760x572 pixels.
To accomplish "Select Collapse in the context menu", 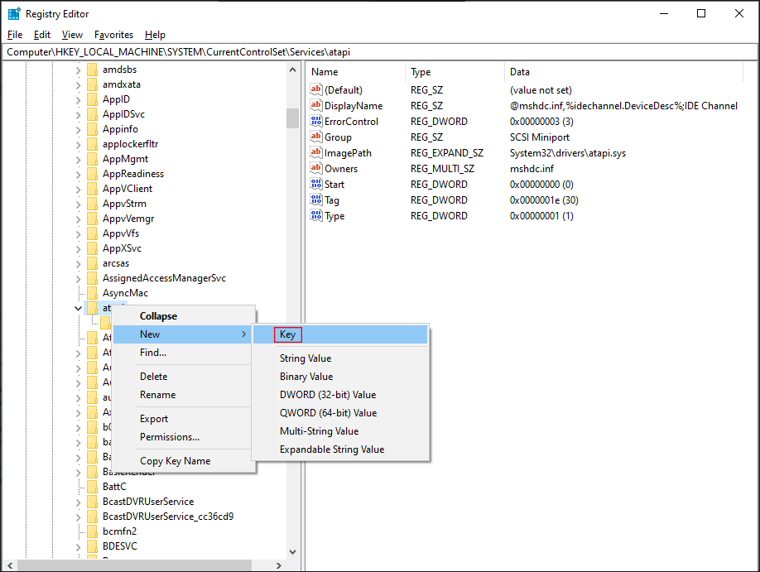I will click(x=182, y=316).
